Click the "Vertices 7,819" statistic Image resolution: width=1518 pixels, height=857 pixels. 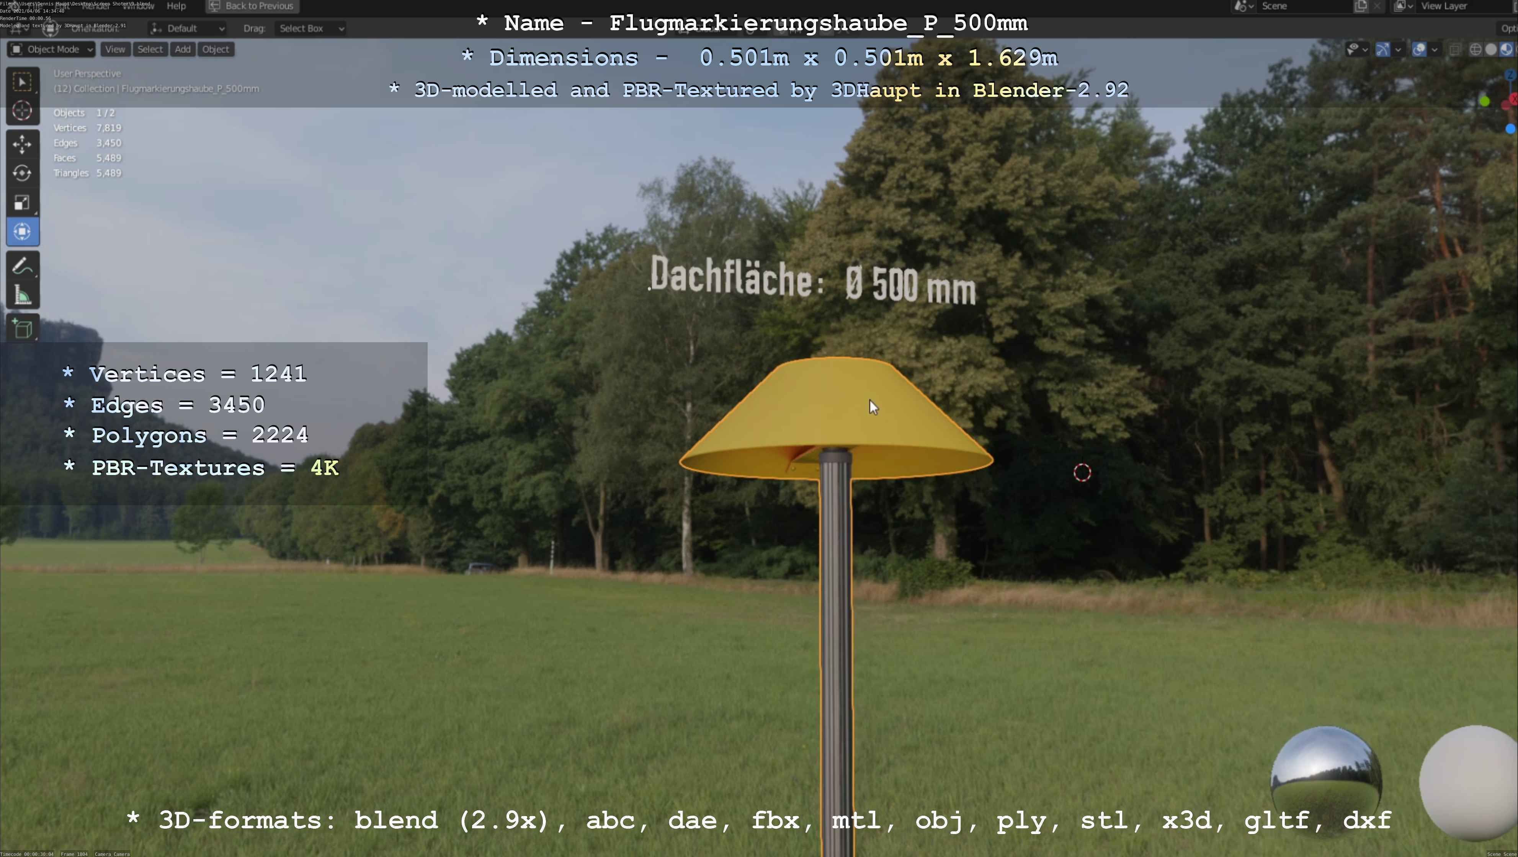87,128
